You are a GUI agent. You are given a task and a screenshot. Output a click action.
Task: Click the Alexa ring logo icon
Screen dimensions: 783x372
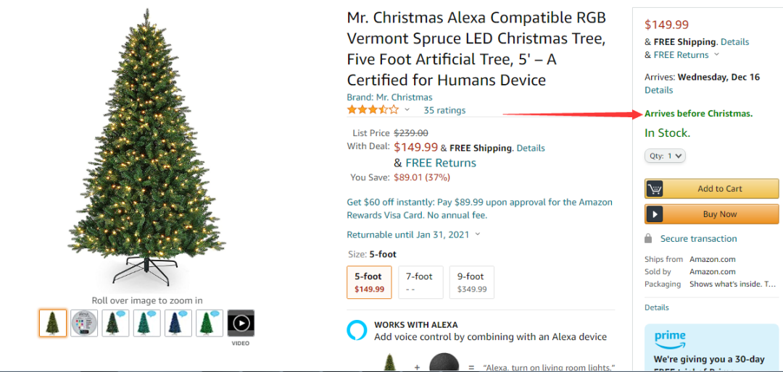point(357,330)
